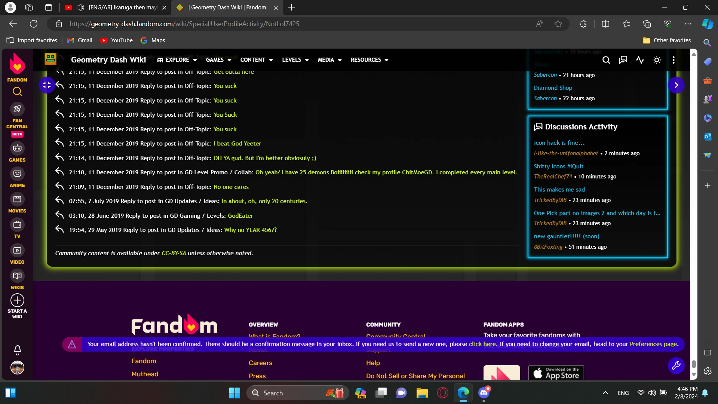The height and width of the screenshot is (404, 718).
Task: Expand the LEVELS dropdown menu
Action: (295, 60)
